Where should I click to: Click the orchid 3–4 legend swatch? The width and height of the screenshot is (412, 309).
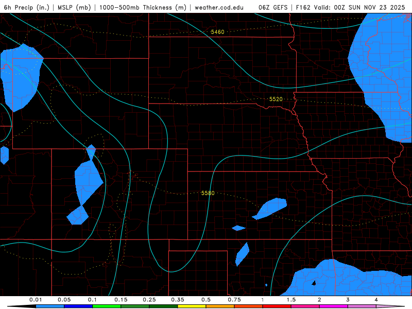point(362,306)
